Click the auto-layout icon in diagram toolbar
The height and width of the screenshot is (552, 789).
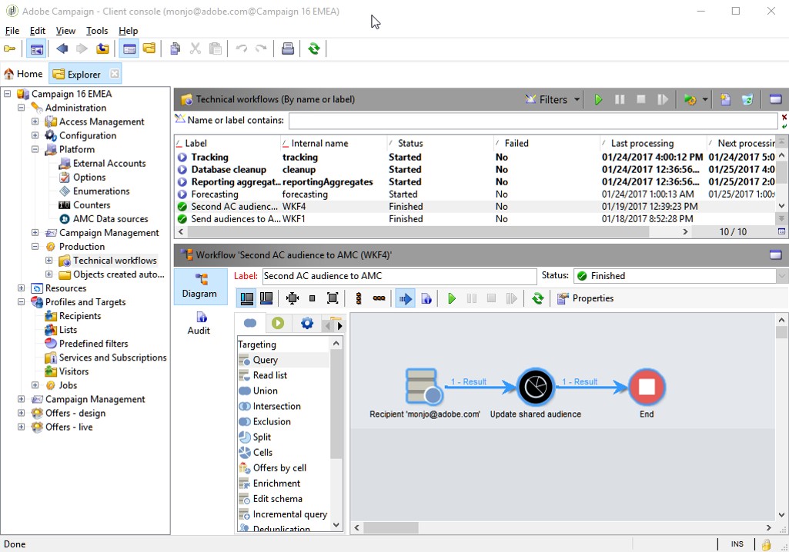tap(293, 298)
